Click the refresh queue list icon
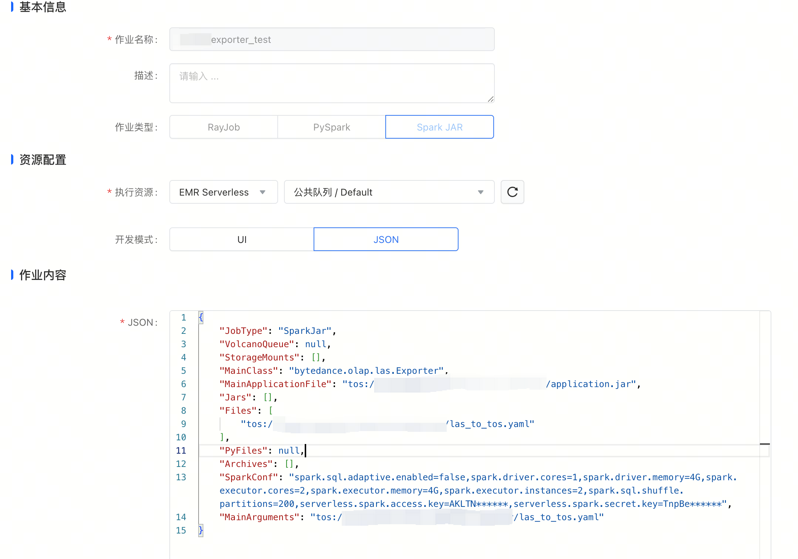This screenshot has height=559, width=798. coord(512,192)
